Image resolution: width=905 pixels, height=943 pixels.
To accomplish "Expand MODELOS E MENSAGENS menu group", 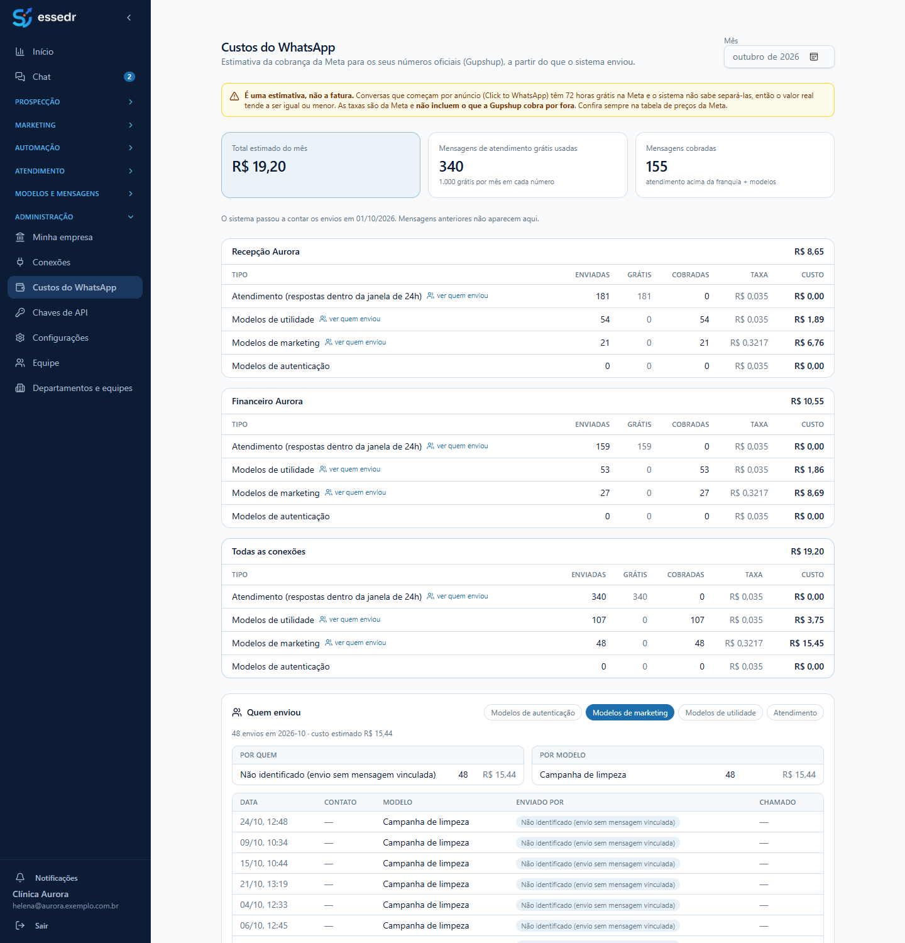I will [75, 194].
